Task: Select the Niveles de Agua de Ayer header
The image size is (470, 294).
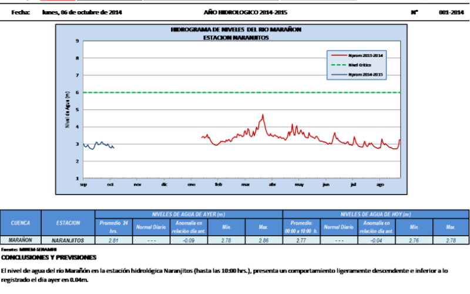Action: 189,214
